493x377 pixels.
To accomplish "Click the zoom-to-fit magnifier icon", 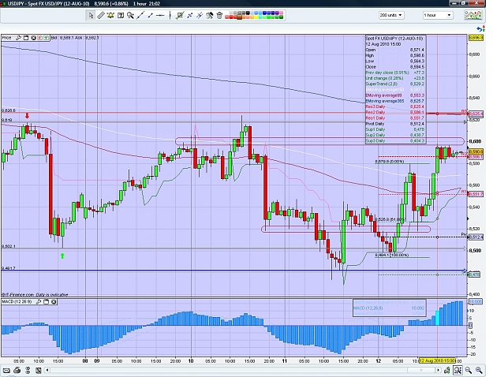I will [458, 370].
